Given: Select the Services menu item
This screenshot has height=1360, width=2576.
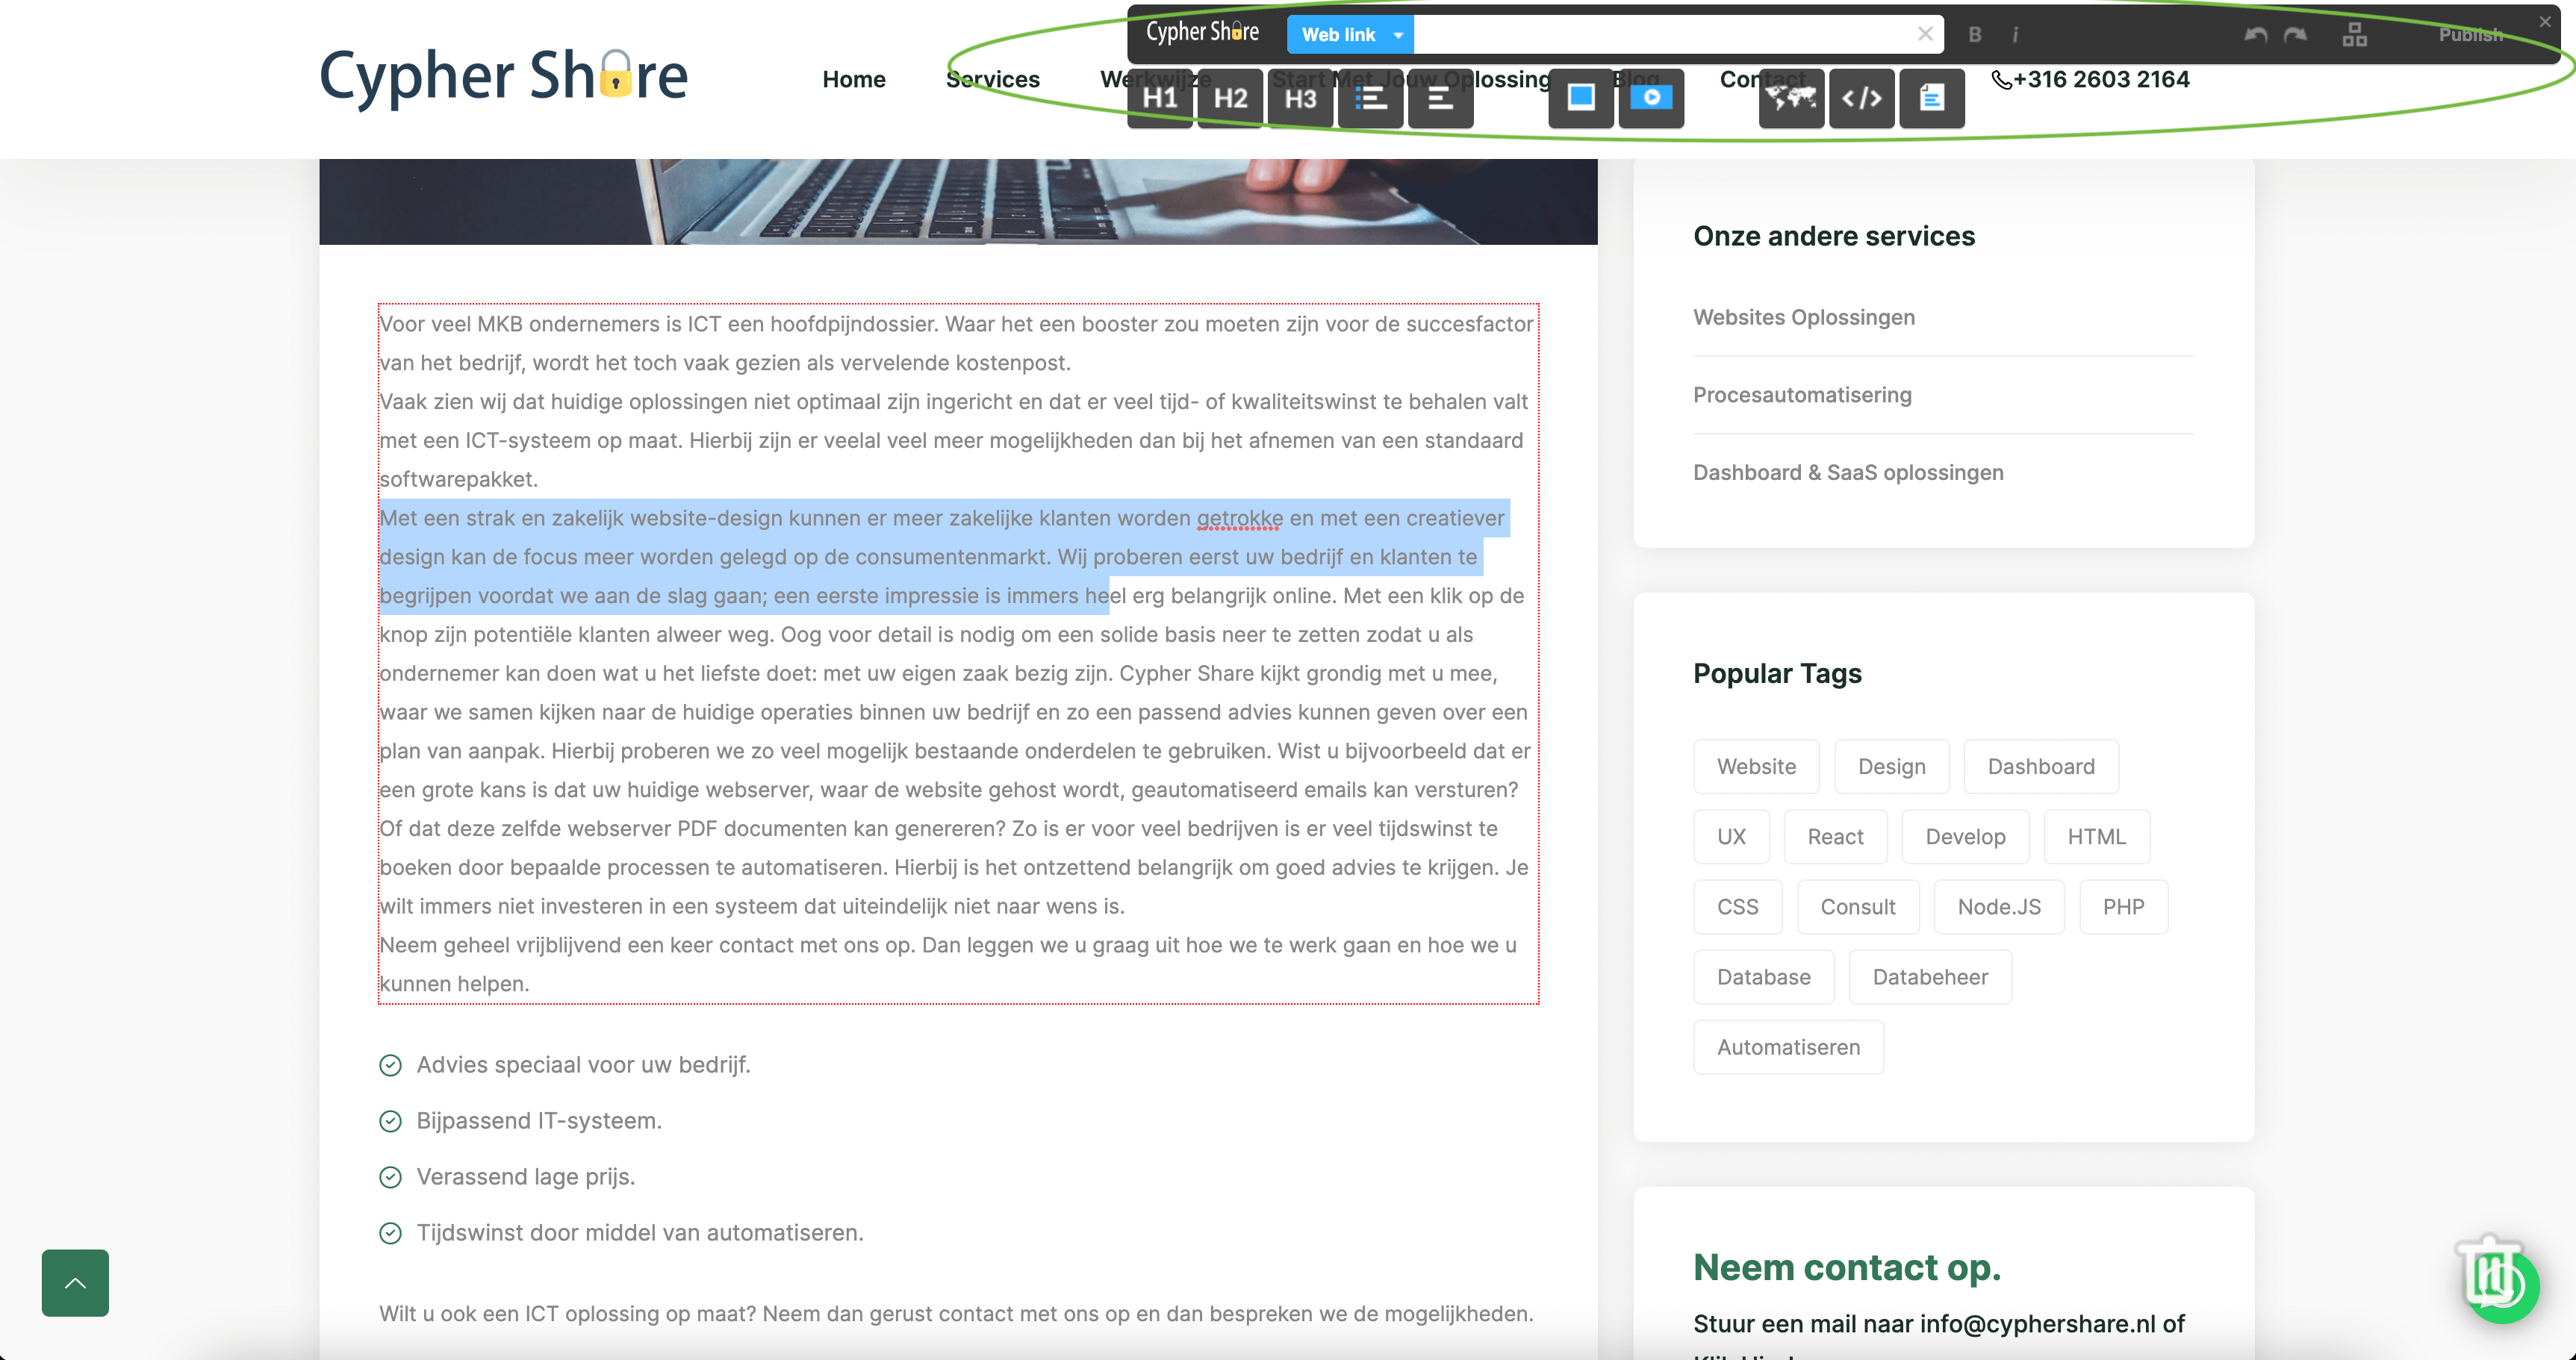Looking at the screenshot, I should (x=993, y=80).
